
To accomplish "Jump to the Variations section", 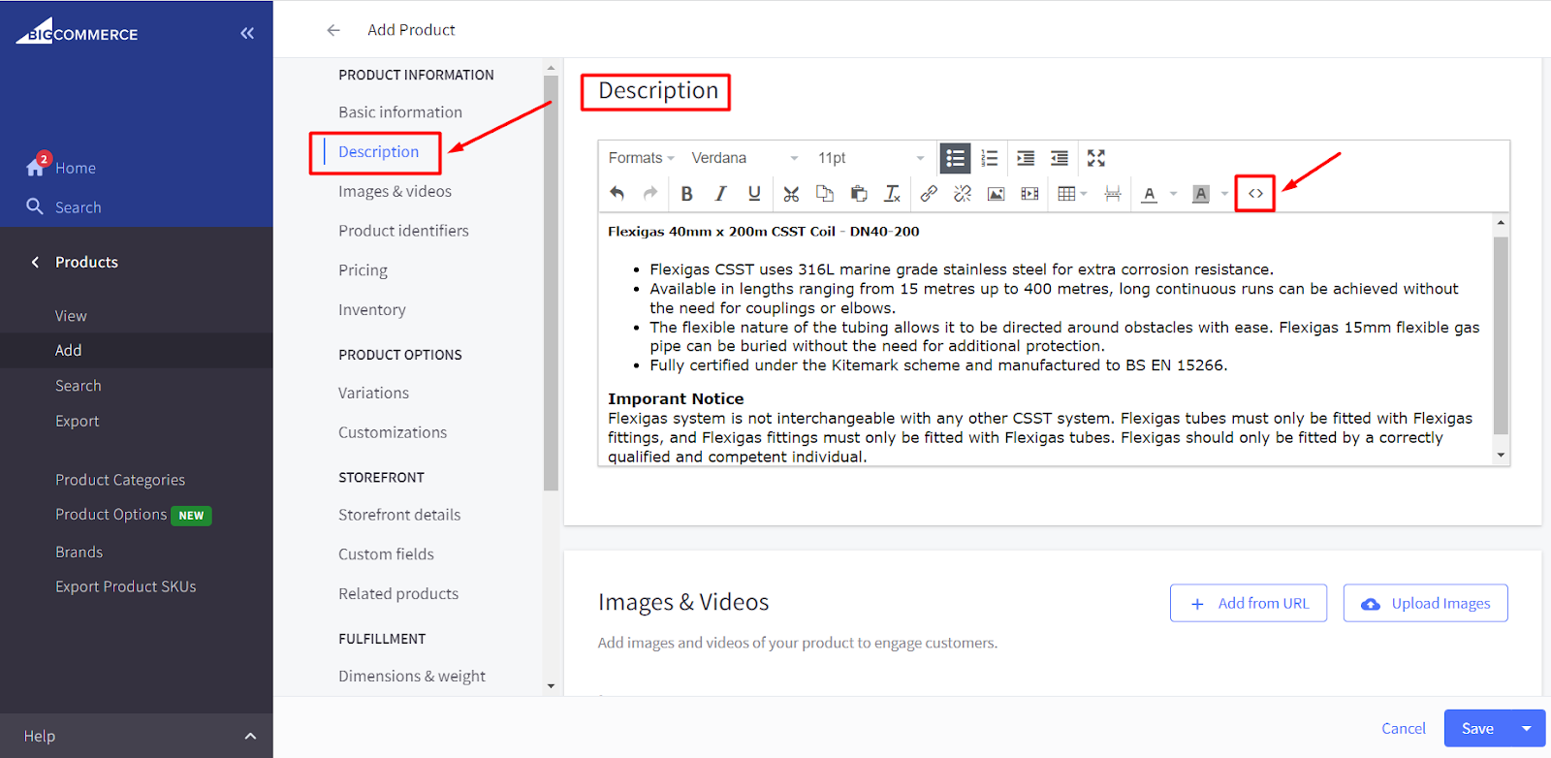I will coord(373,394).
